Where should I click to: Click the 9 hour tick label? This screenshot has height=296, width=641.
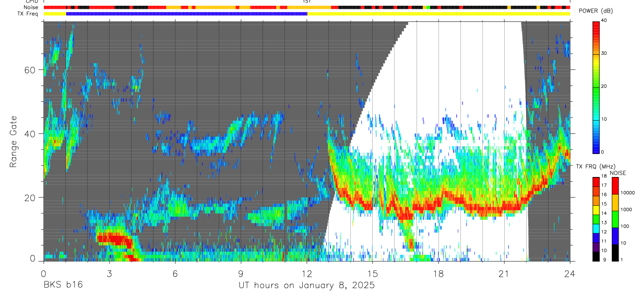coord(241,273)
